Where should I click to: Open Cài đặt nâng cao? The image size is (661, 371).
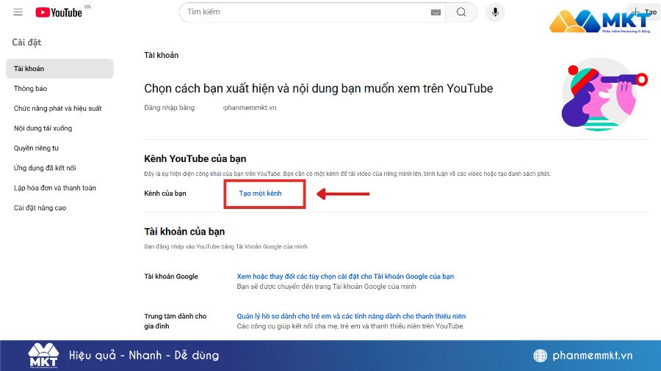[40, 207]
